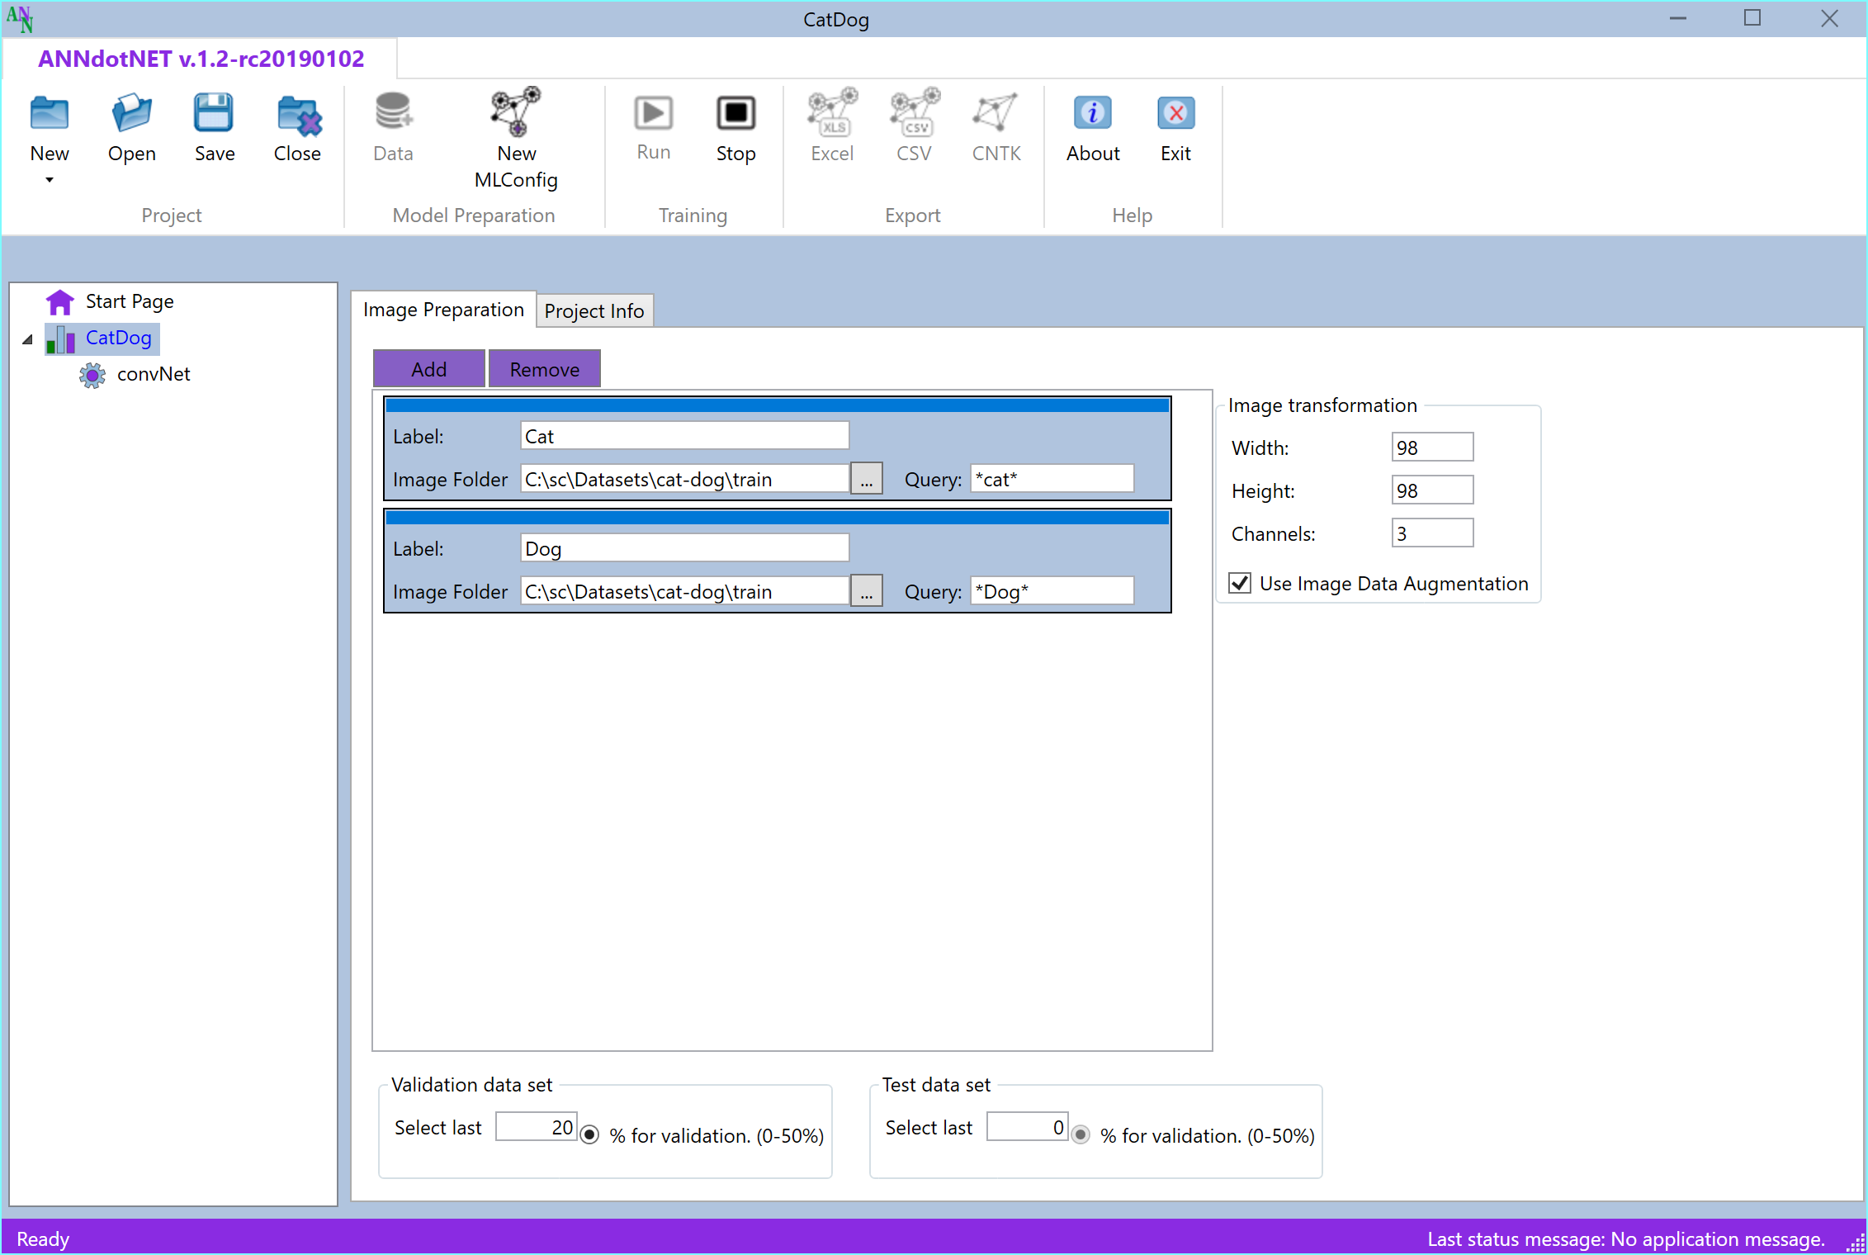Open the About info icon
The height and width of the screenshot is (1255, 1868).
[1092, 114]
